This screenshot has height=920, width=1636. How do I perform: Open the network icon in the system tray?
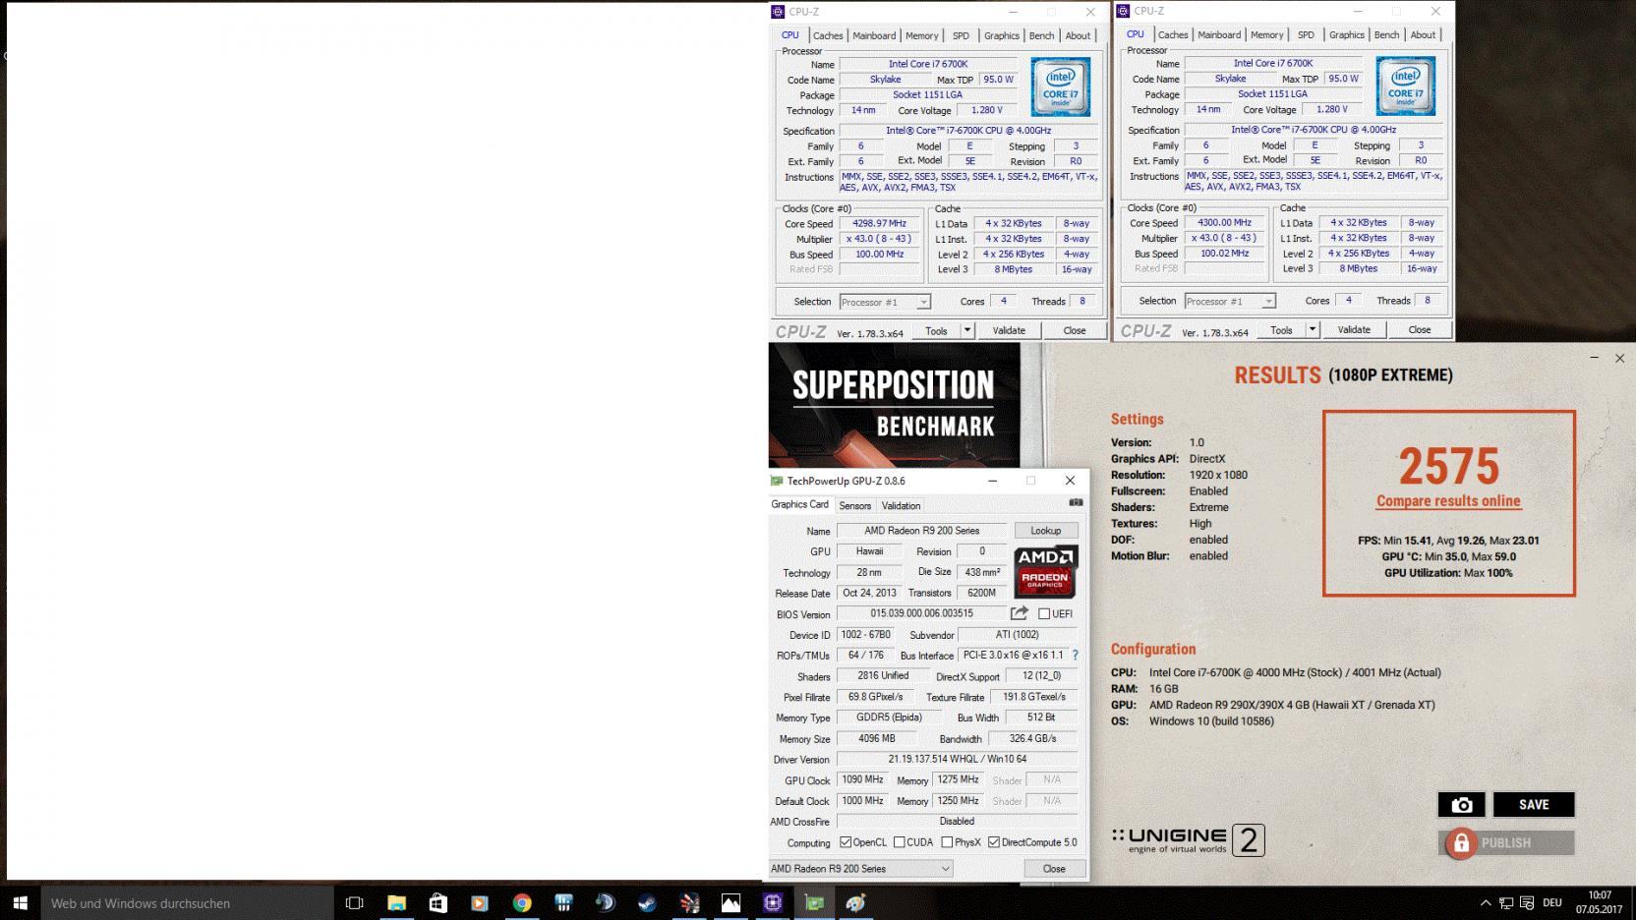point(1506,902)
